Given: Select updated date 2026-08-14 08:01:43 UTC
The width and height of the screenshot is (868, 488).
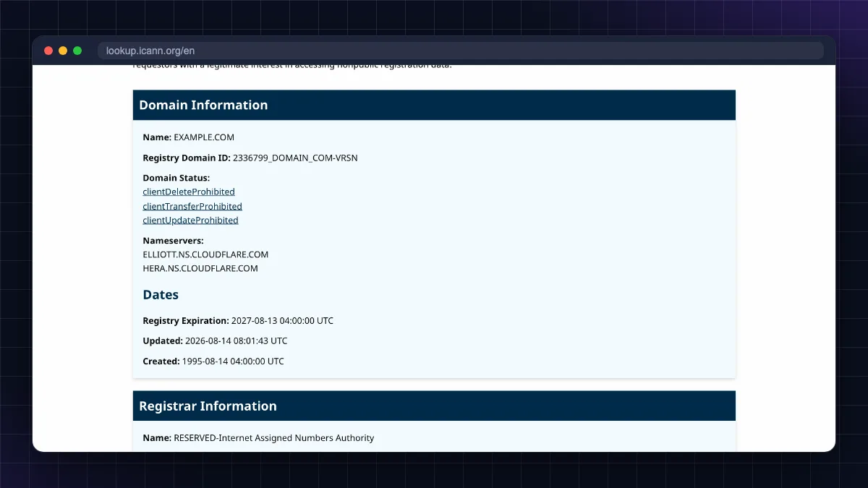Looking at the screenshot, I should (x=236, y=341).
